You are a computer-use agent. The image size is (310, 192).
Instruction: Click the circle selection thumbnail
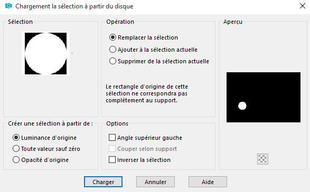45,53
